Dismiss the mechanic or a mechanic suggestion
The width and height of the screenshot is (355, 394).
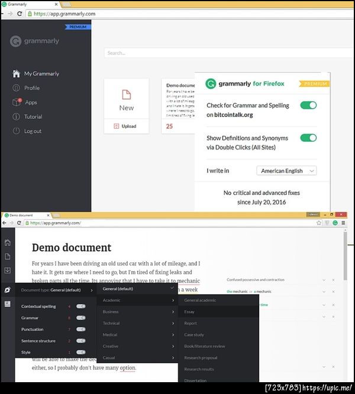[333, 292]
